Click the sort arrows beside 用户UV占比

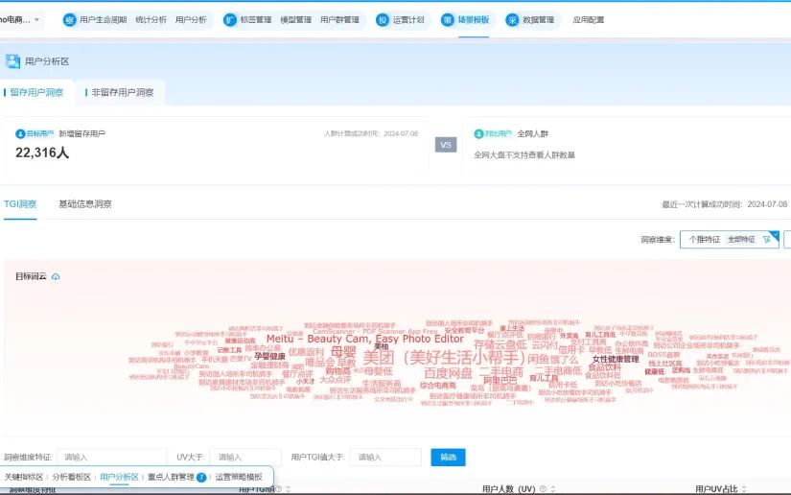(x=744, y=488)
